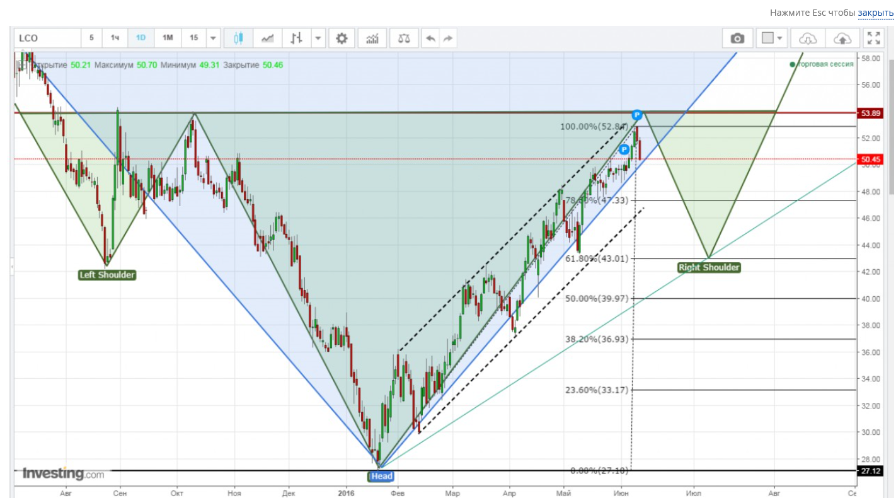
Task: Click Investing.com logo
Action: coord(63,473)
